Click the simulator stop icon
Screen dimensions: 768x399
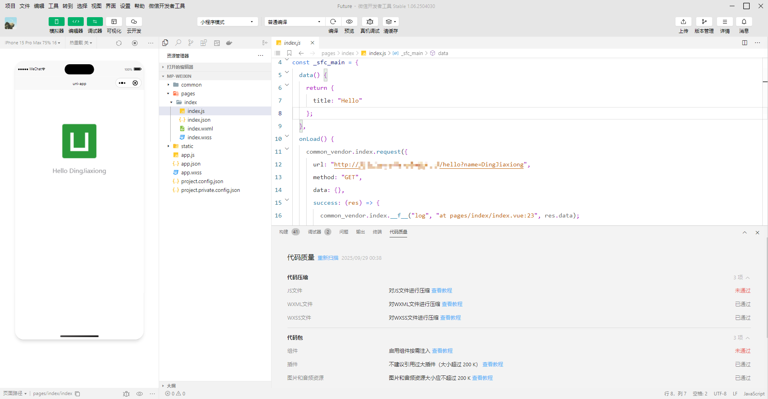tap(135, 43)
